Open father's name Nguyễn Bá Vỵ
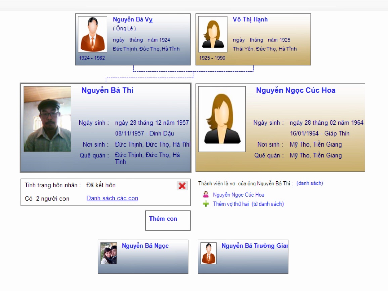388x291 pixels. point(133,20)
